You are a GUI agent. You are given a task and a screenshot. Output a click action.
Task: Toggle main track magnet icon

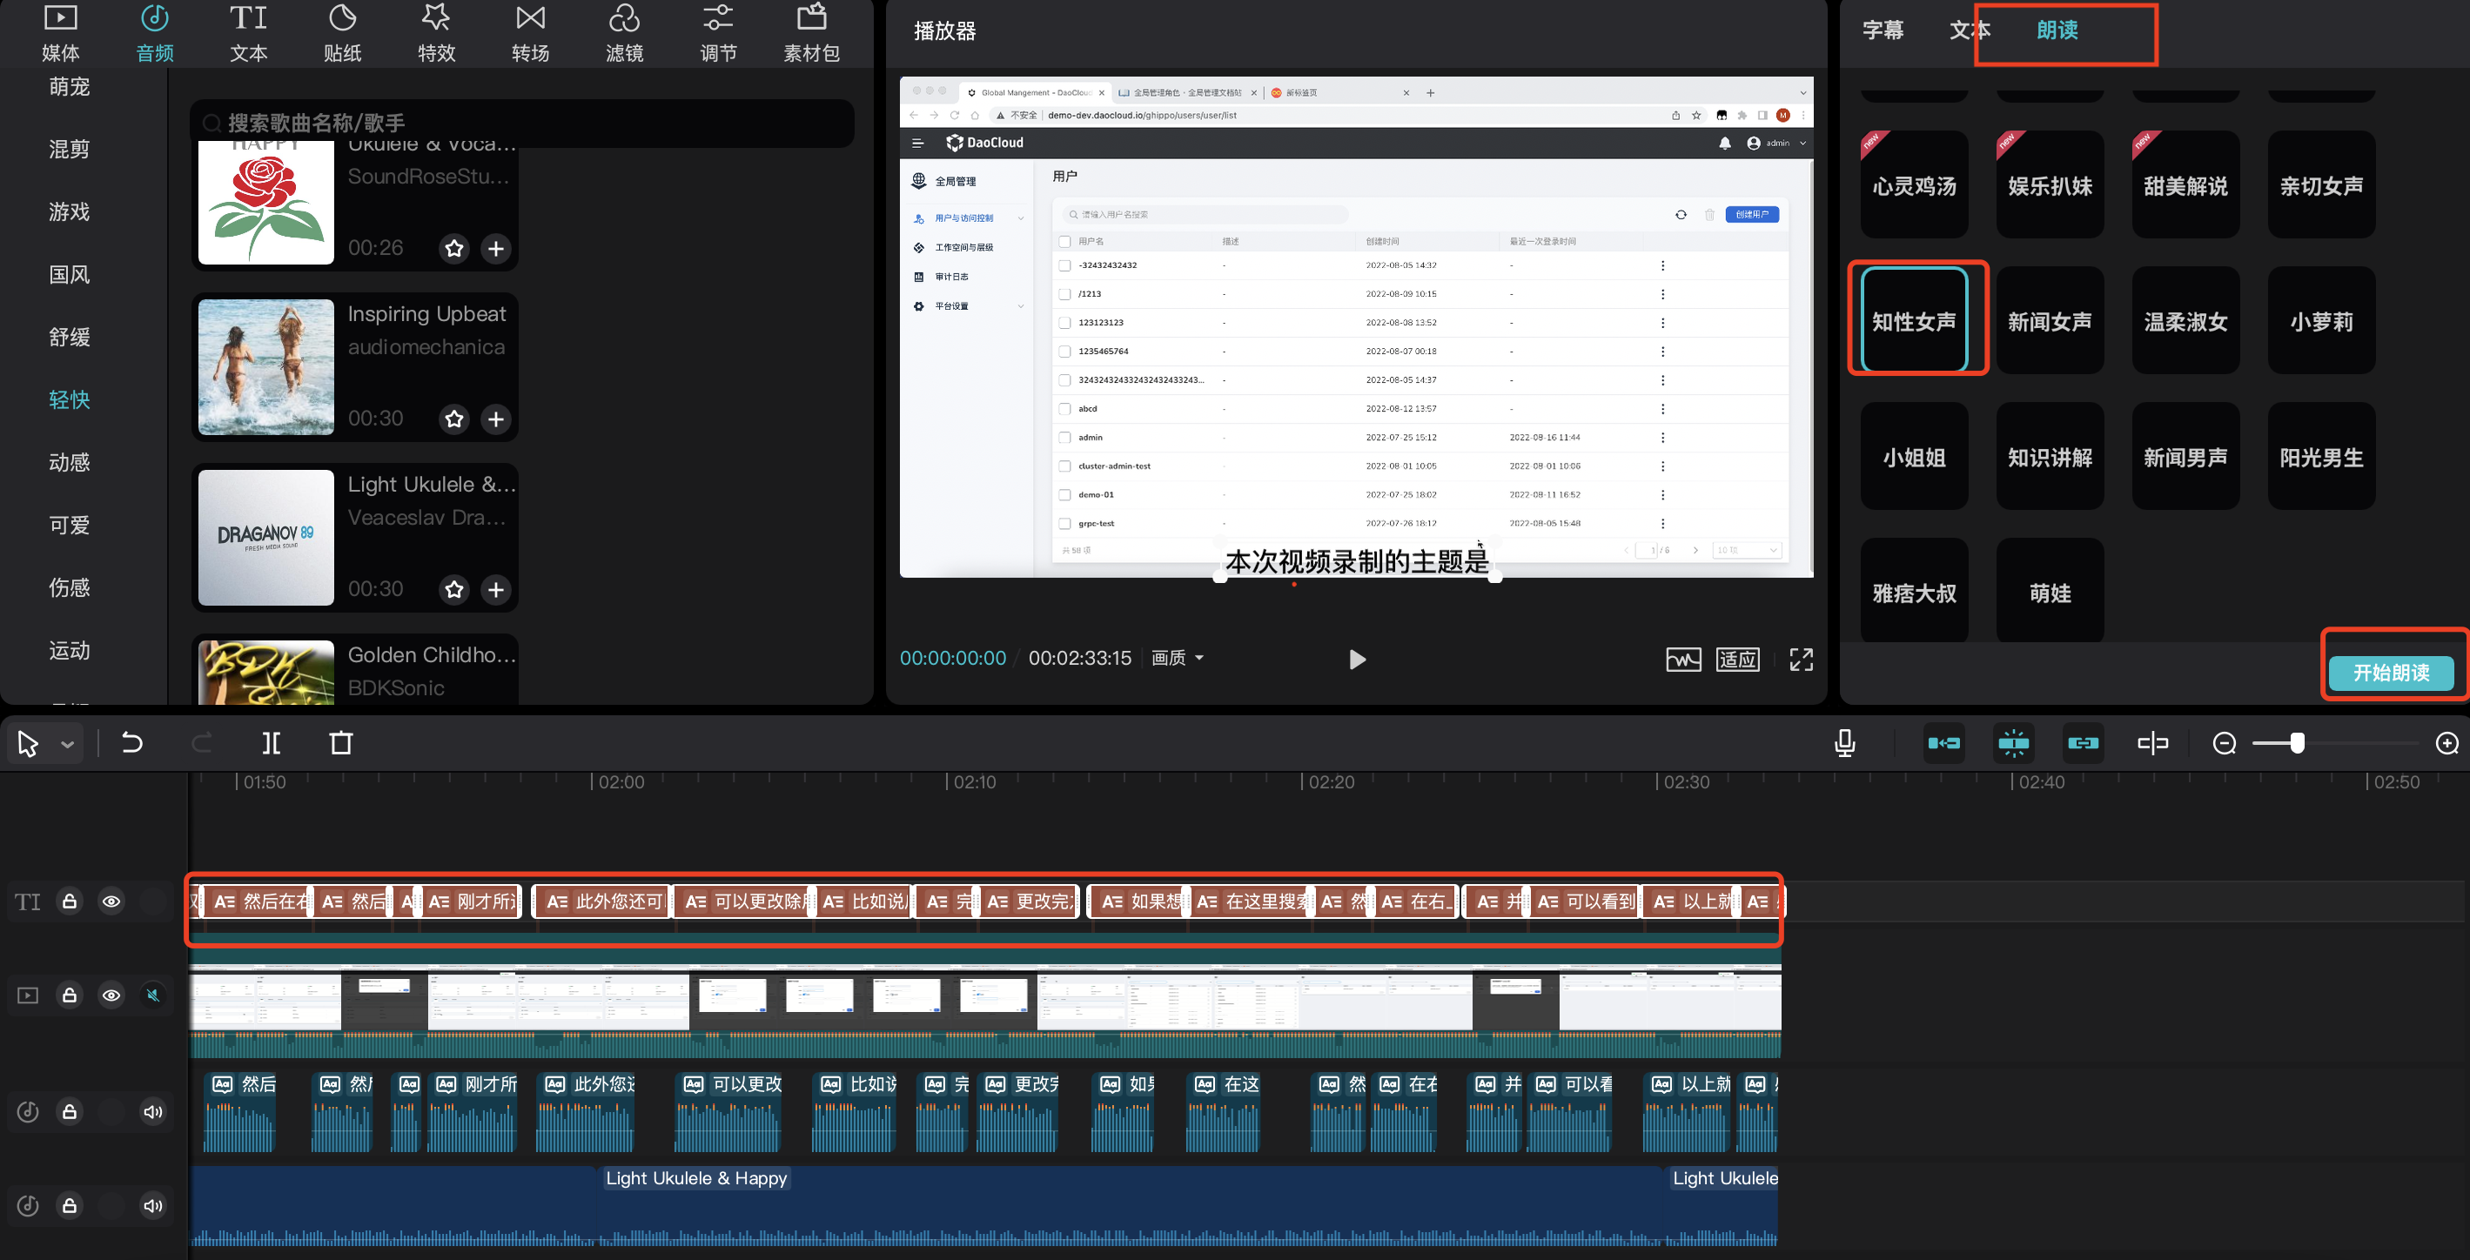coord(1944,743)
